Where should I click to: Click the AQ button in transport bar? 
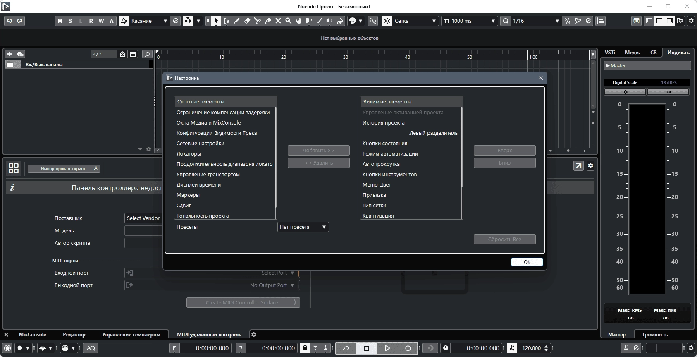[91, 348]
